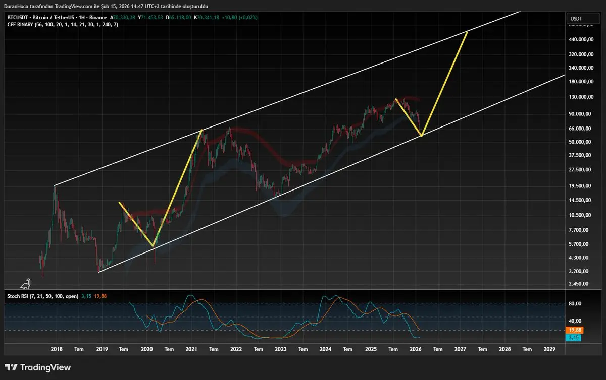Click the small dinosaur icon on chart
The width and height of the screenshot is (606, 380).
(25, 284)
